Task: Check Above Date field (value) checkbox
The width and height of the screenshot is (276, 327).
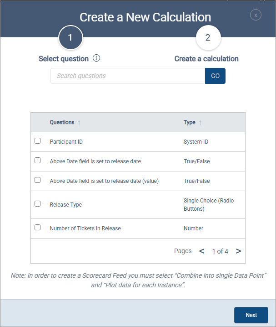Action: coord(38,180)
